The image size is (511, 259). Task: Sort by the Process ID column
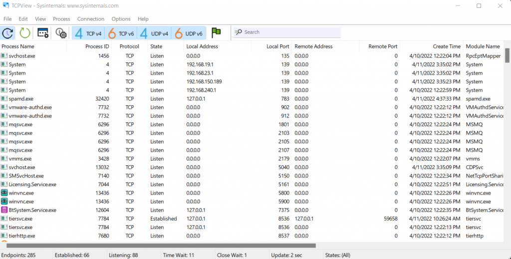pos(89,46)
